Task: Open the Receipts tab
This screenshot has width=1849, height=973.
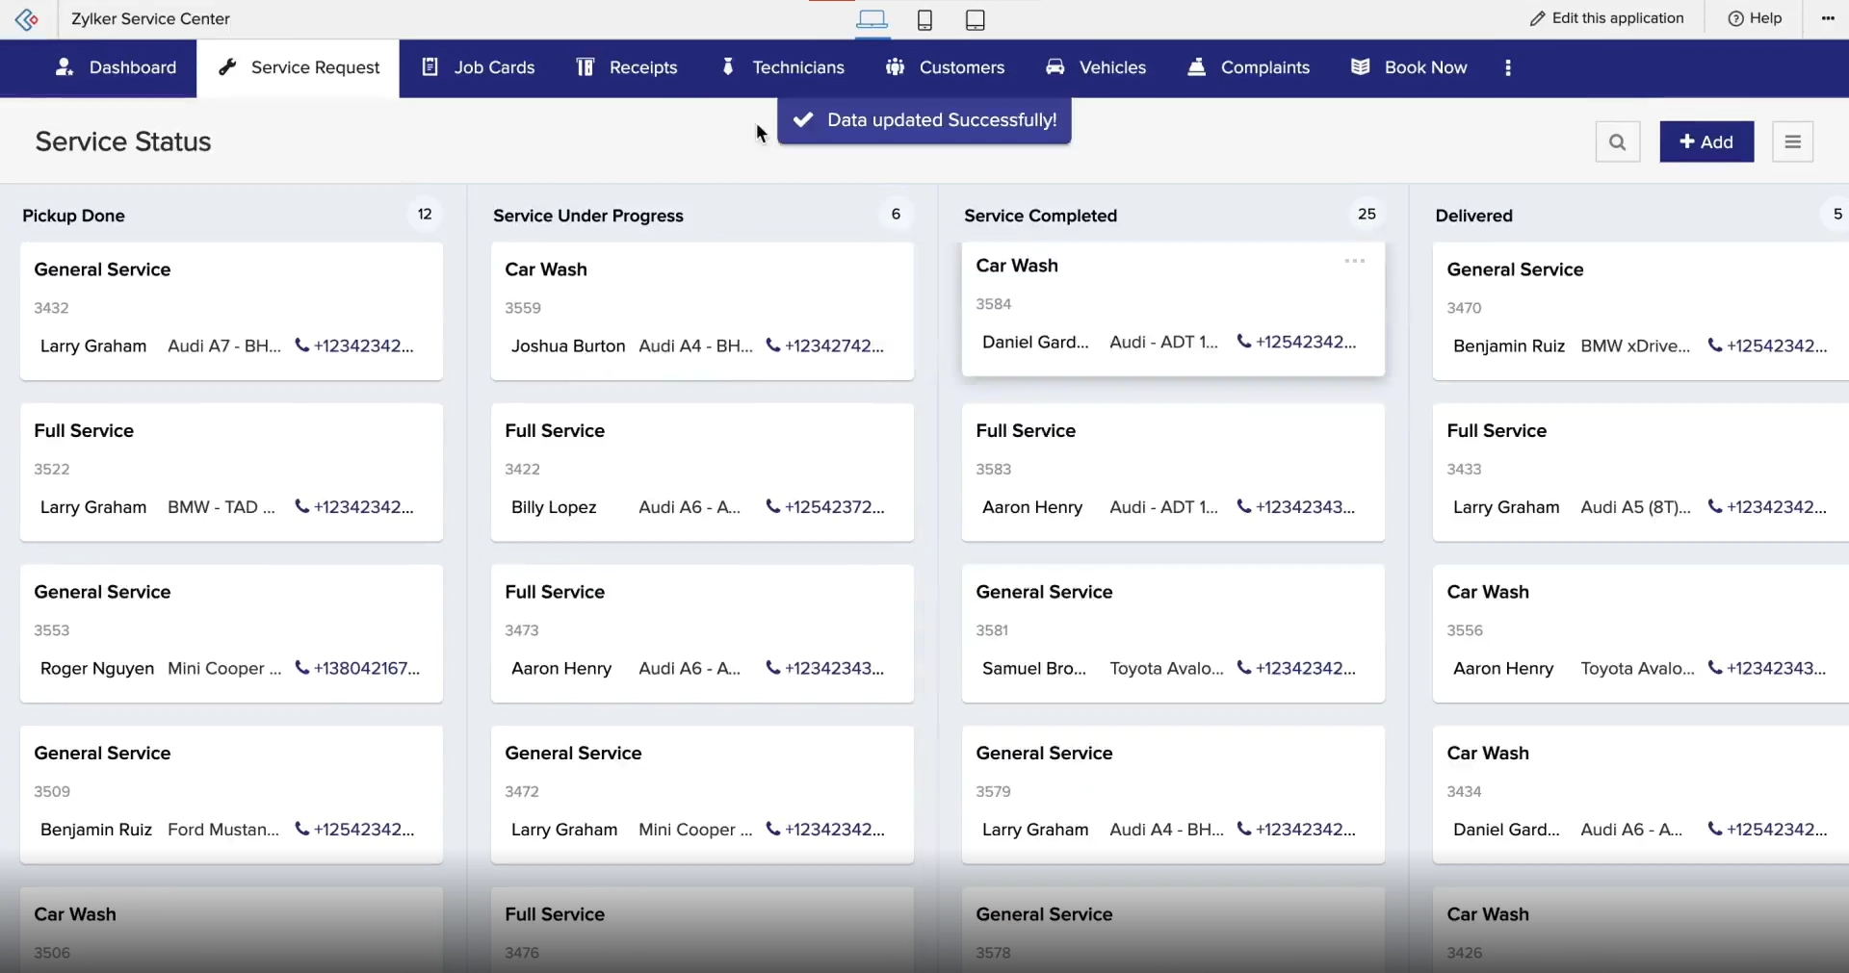Action: pyautogui.click(x=626, y=67)
